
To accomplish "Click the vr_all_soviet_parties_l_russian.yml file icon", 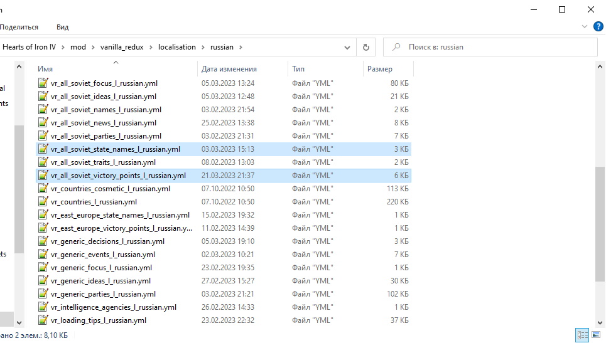I will click(43, 135).
